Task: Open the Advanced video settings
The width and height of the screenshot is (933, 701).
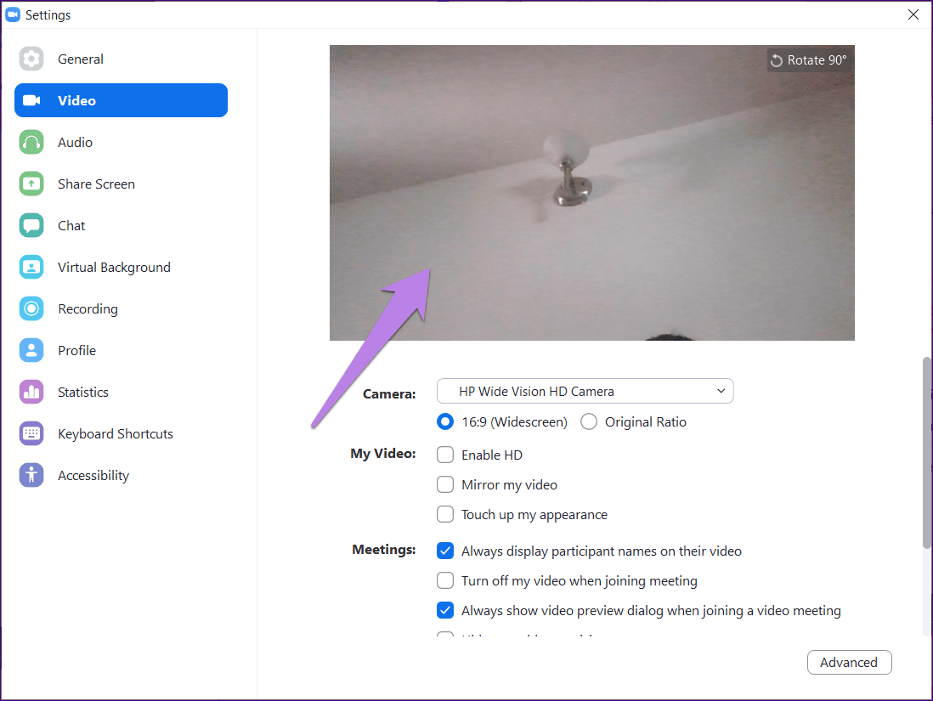Action: click(x=849, y=662)
